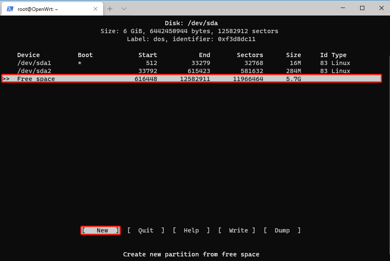Click the PowerShell icon in the terminal tab
The image size is (390, 261).
pos(9,9)
